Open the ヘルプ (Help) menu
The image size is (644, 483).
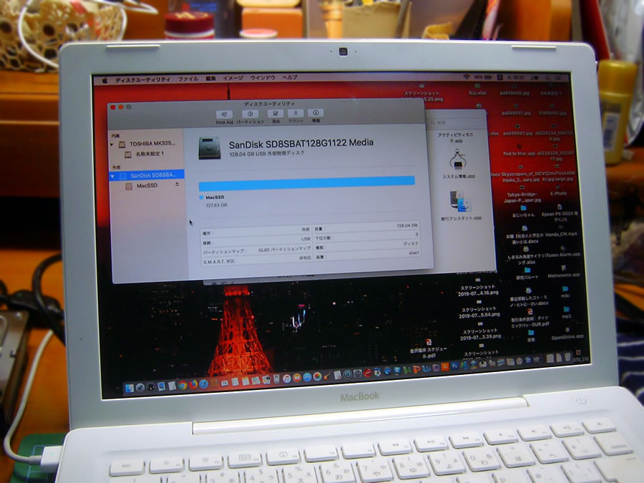coord(290,77)
